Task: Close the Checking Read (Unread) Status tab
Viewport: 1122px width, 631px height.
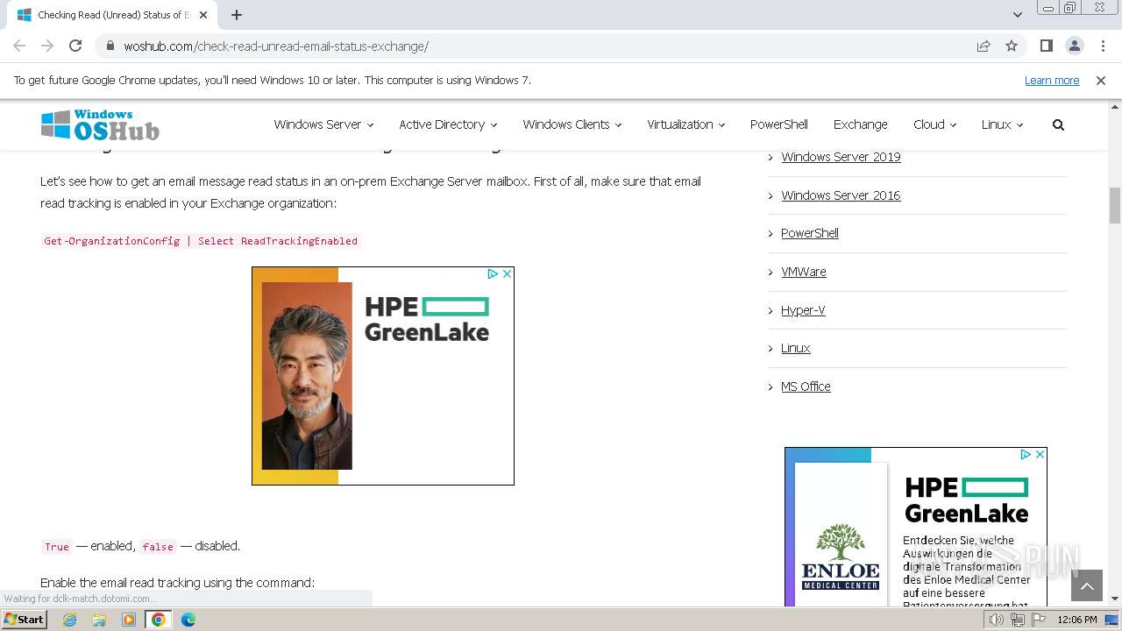Action: point(203,15)
